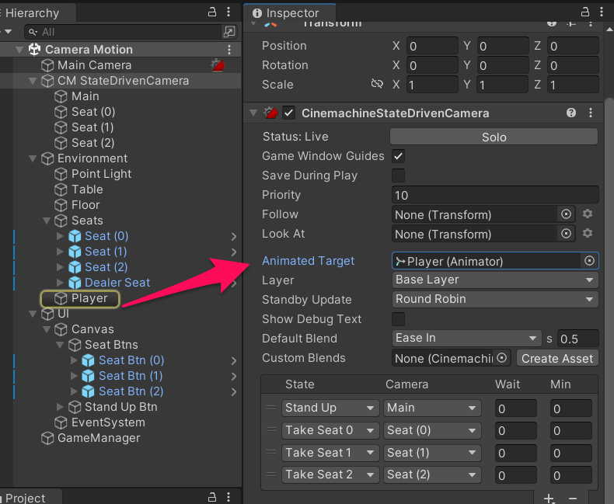Click the Solo button
This screenshot has width=614, height=504.
click(x=494, y=137)
